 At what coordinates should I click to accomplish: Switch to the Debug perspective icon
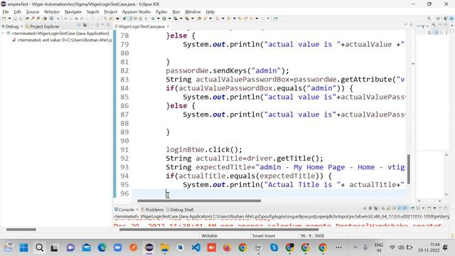coord(451,18)
